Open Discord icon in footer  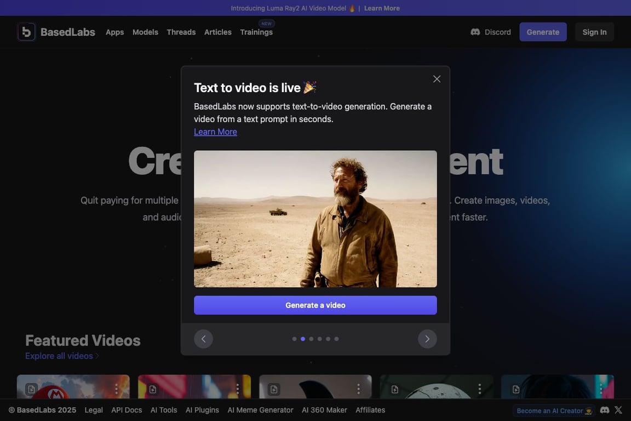point(605,410)
